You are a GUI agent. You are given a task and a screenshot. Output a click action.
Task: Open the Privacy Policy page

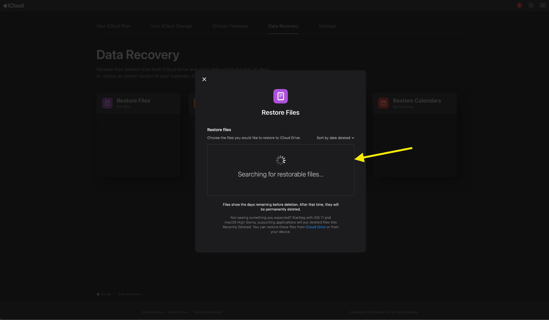pos(178,312)
